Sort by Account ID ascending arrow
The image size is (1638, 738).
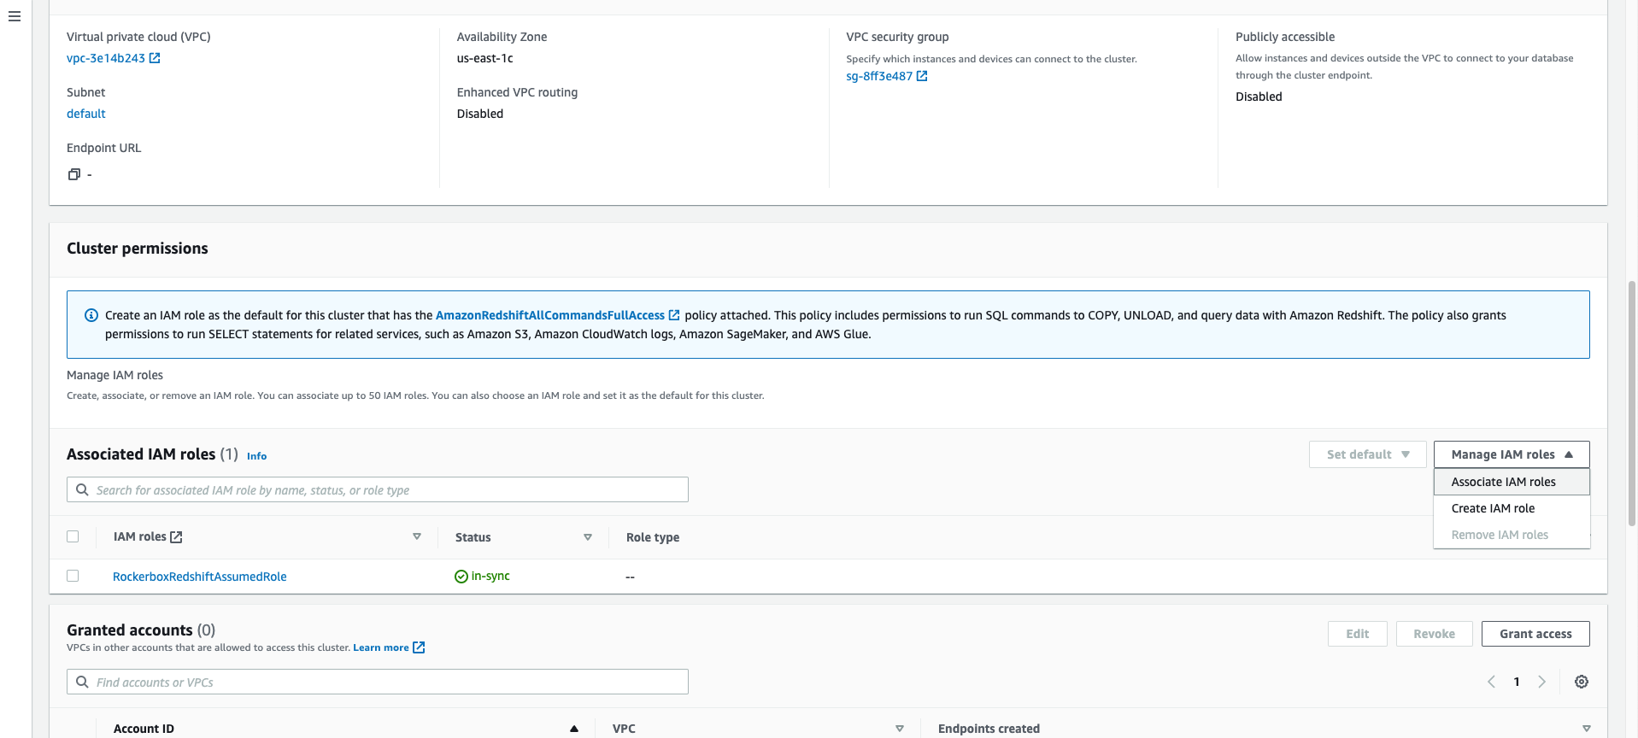pos(574,729)
